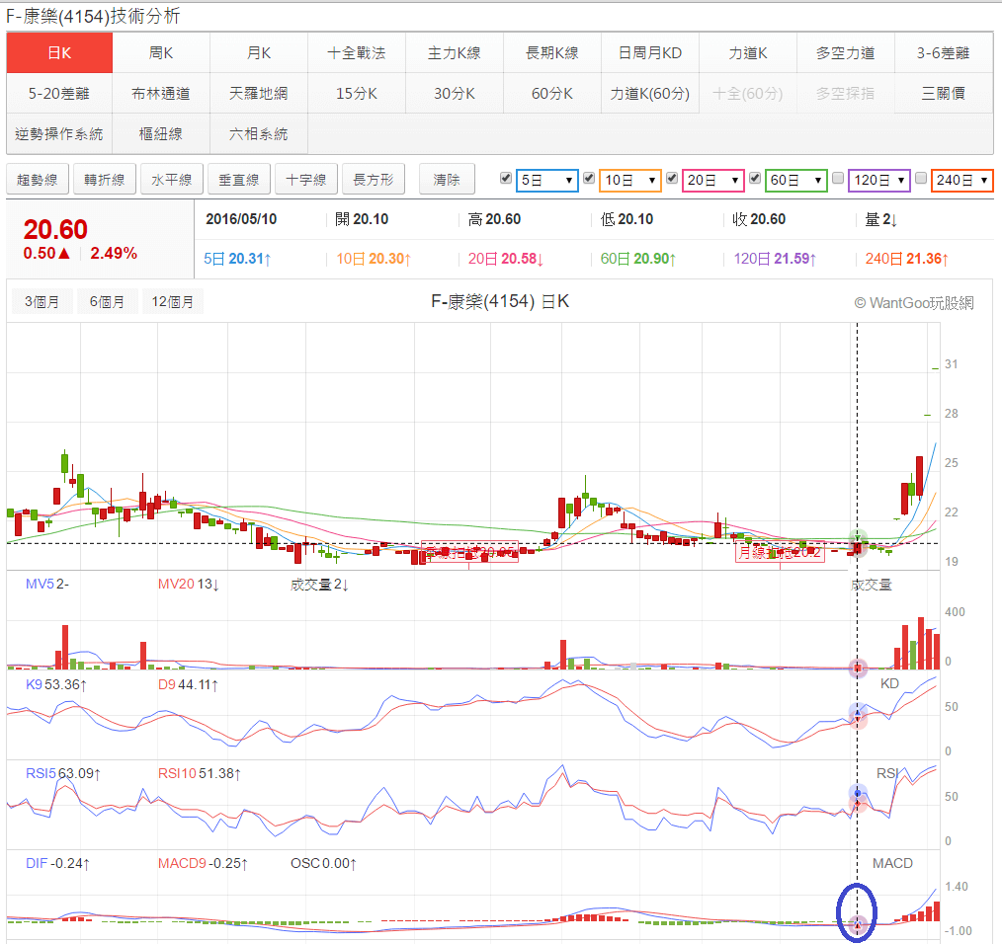The height and width of the screenshot is (944, 1002).
Task: Activate the 垂直線 drawing tool
Action: coord(239,180)
